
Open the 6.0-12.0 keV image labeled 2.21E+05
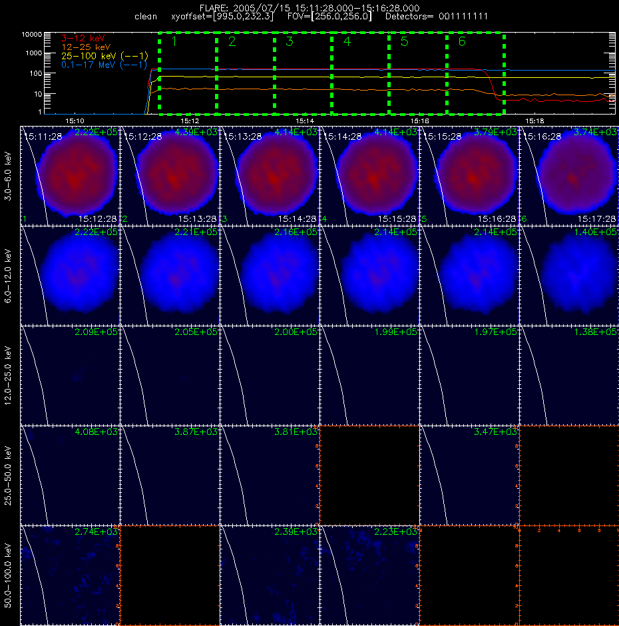(170, 276)
